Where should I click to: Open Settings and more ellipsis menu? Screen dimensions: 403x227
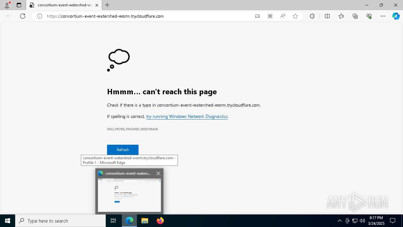(383, 16)
